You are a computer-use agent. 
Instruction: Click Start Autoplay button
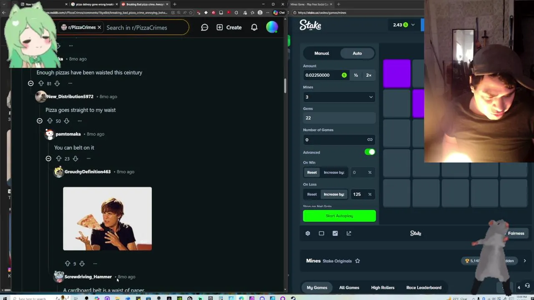[339, 216]
